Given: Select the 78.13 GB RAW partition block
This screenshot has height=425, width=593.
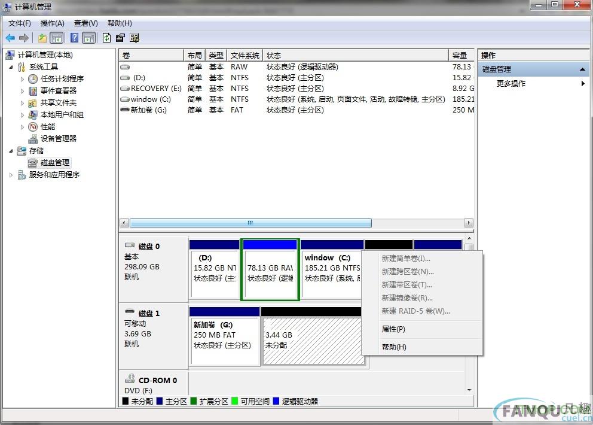Looking at the screenshot, I should 270,269.
